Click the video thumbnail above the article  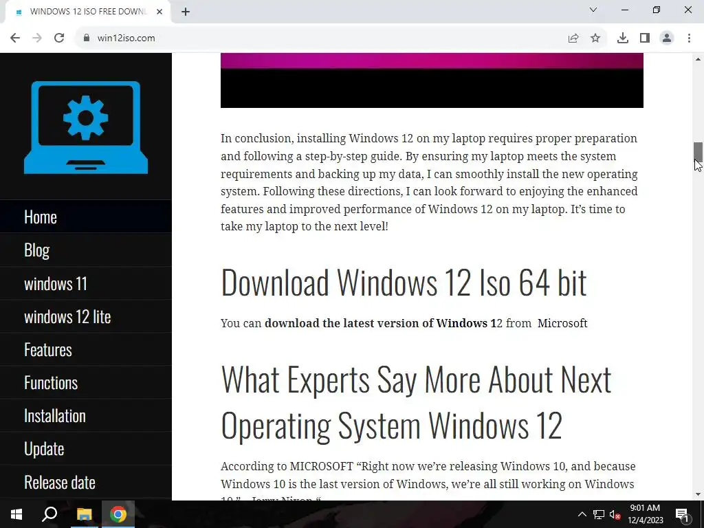(x=432, y=80)
